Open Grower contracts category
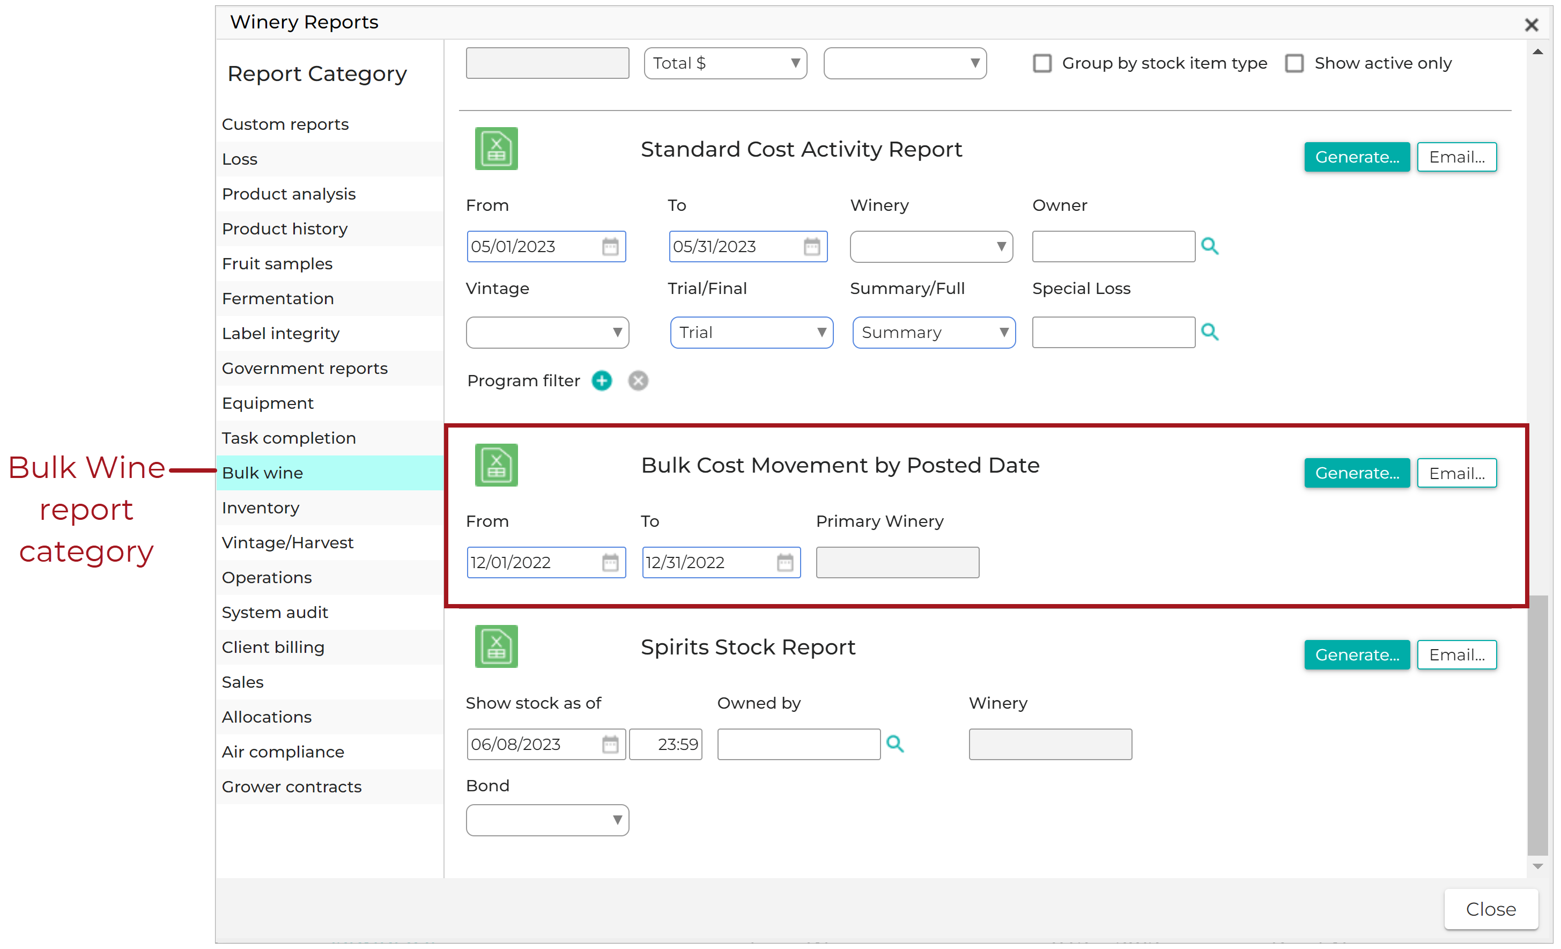Image resolution: width=1561 pixels, height=949 pixels. click(329, 786)
